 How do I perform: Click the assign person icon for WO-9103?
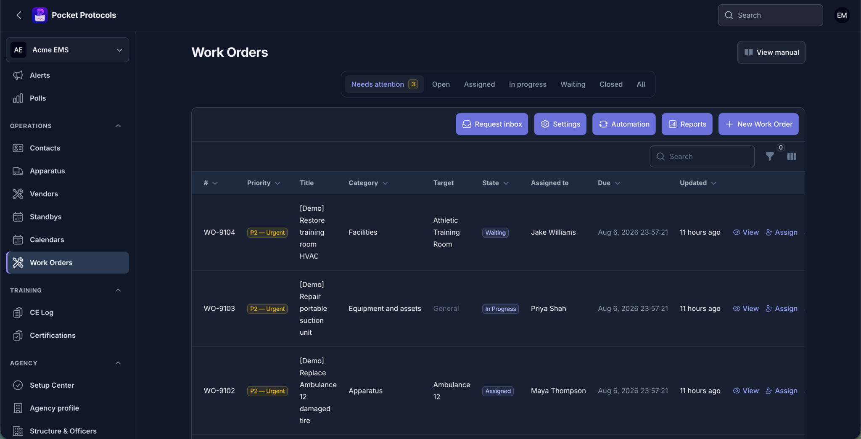point(769,309)
